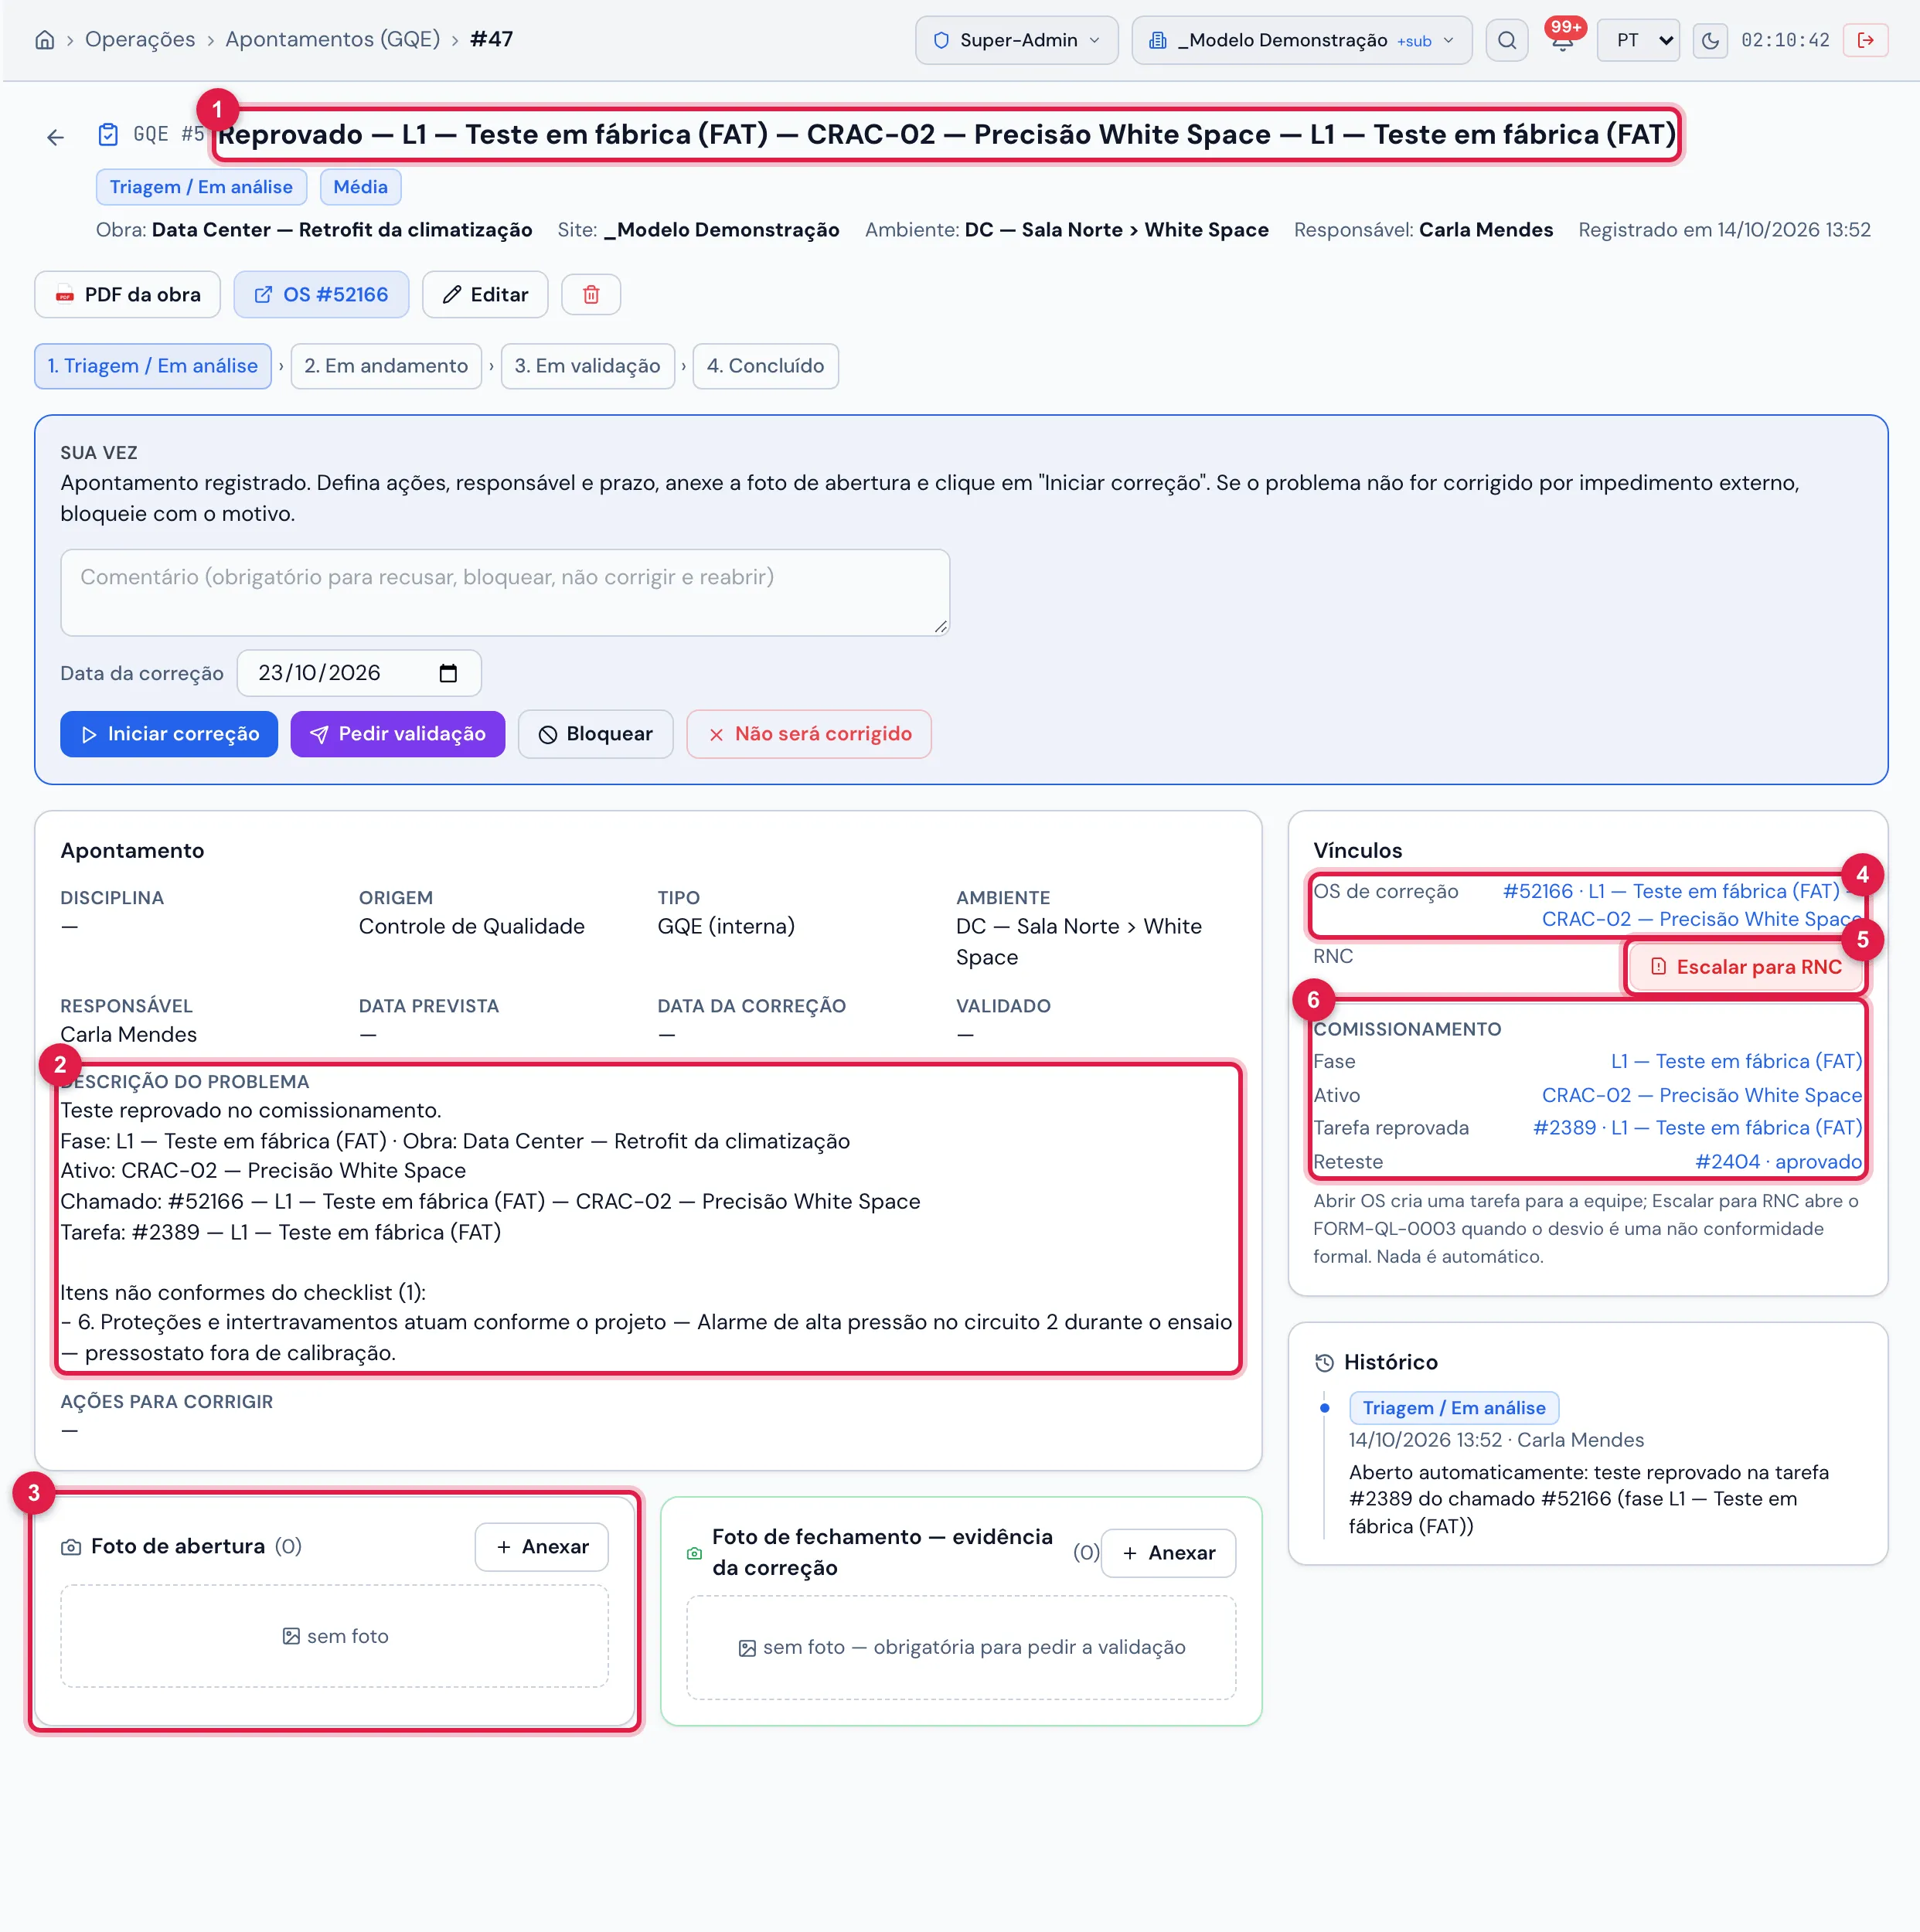This screenshot has height=1932, width=1920.
Task: Click the Triagem / Em análise history badge
Action: point(1454,1408)
